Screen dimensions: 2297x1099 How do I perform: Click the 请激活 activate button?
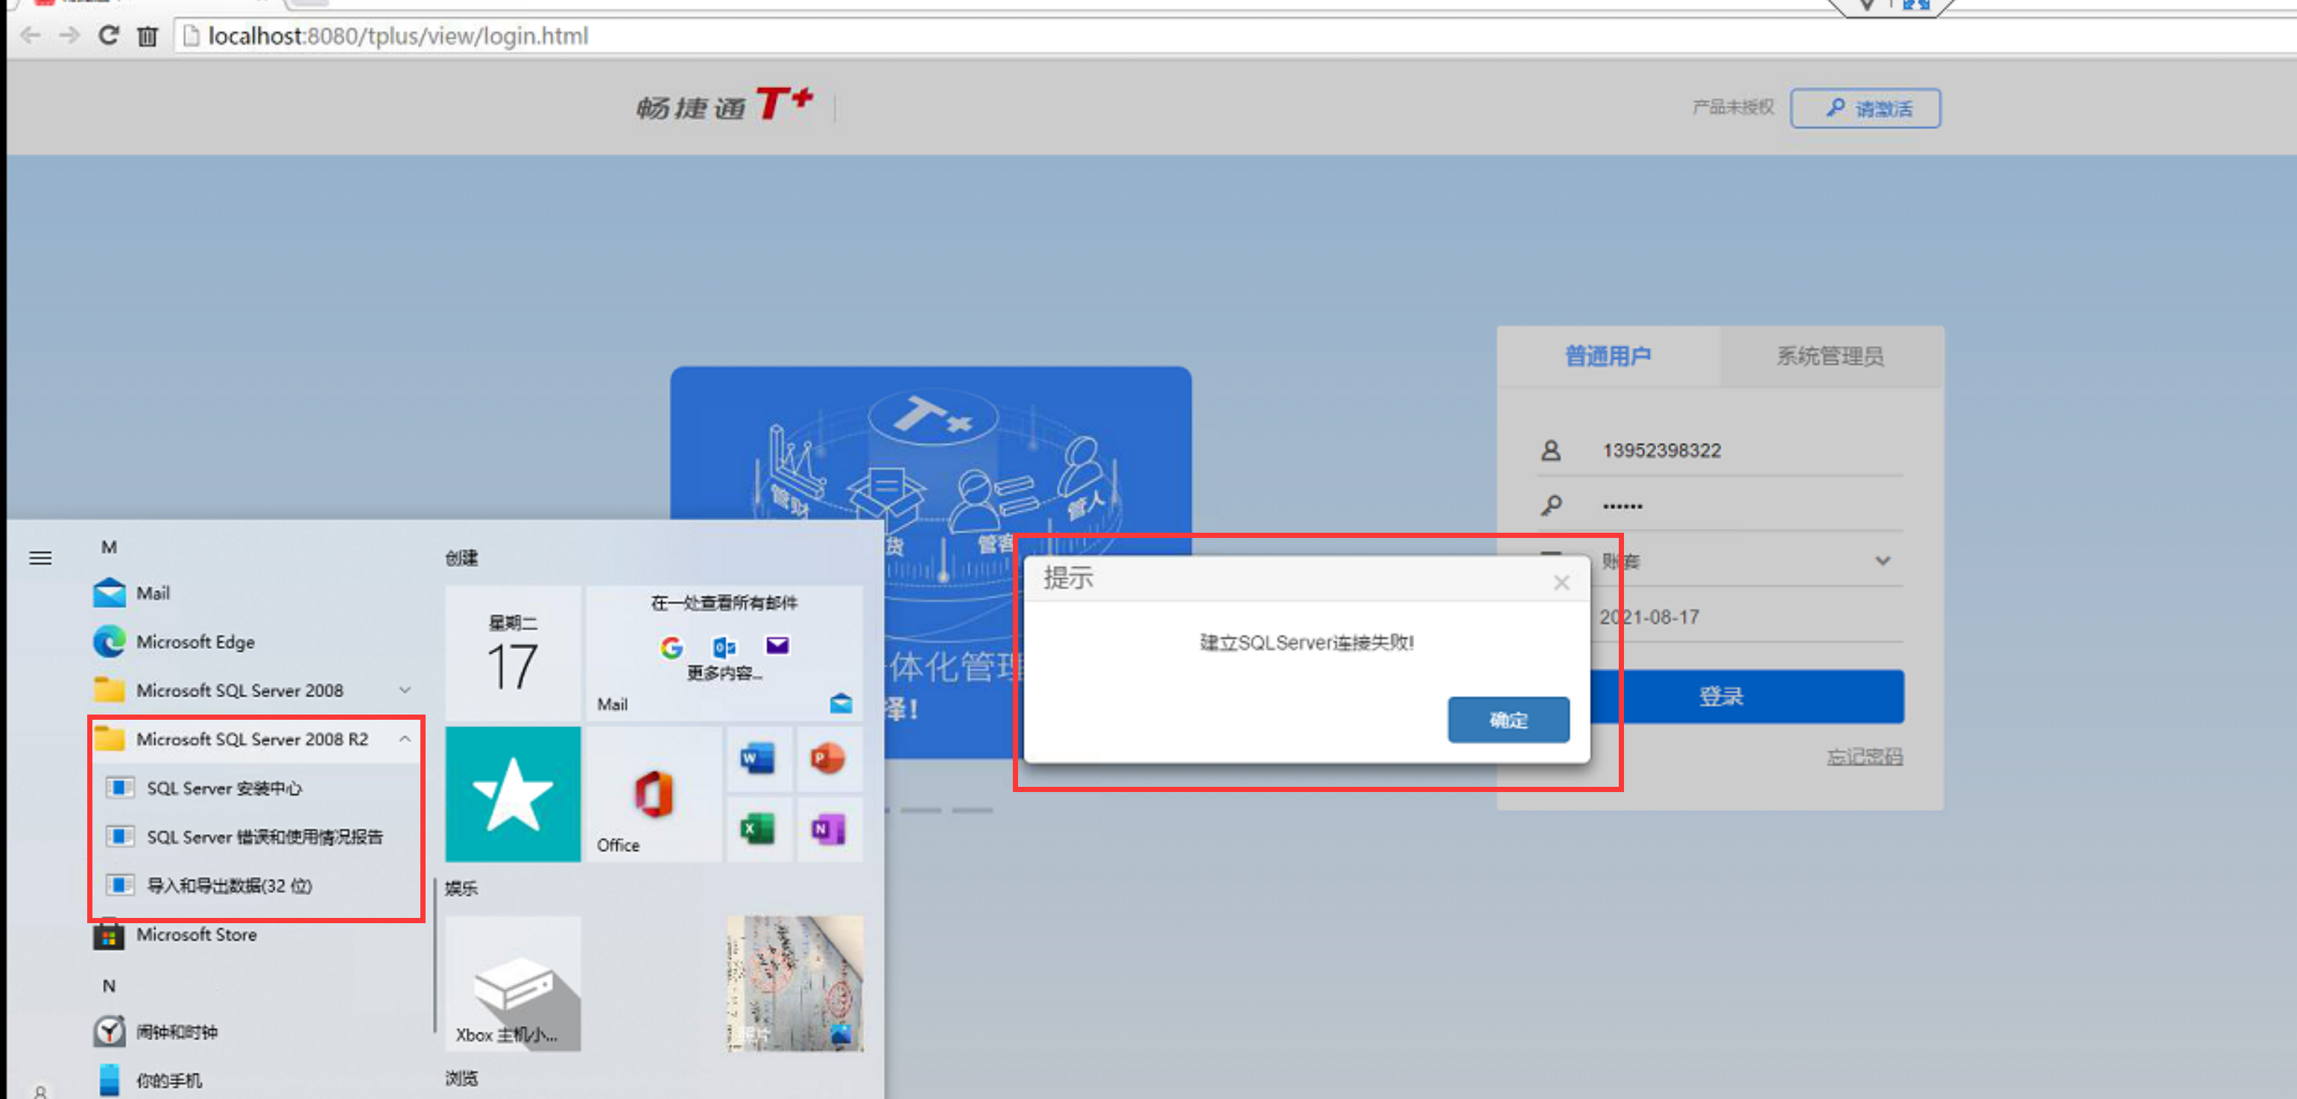click(1865, 108)
